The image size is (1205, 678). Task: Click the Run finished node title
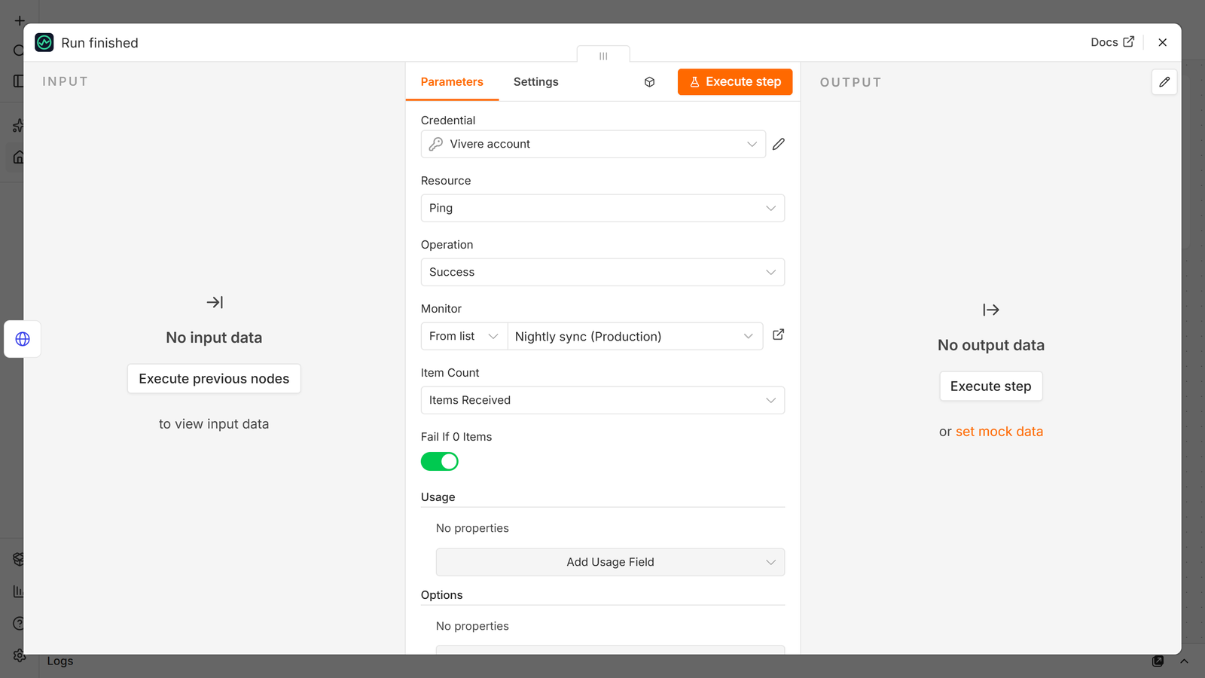(x=99, y=43)
